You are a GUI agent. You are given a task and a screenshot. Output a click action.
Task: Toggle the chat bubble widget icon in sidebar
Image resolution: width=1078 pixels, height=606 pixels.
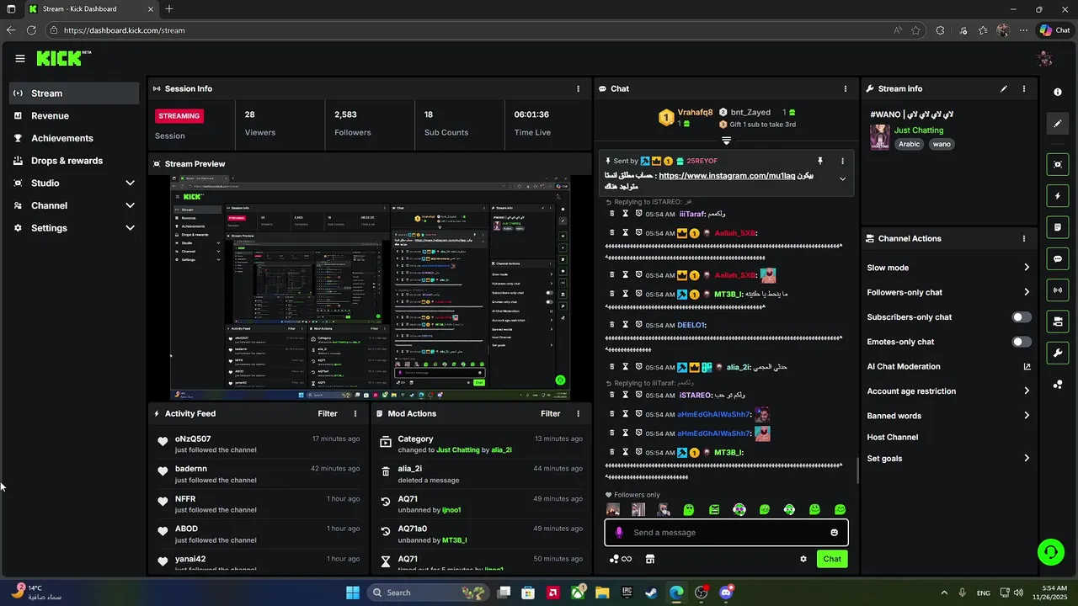pyautogui.click(x=1058, y=258)
